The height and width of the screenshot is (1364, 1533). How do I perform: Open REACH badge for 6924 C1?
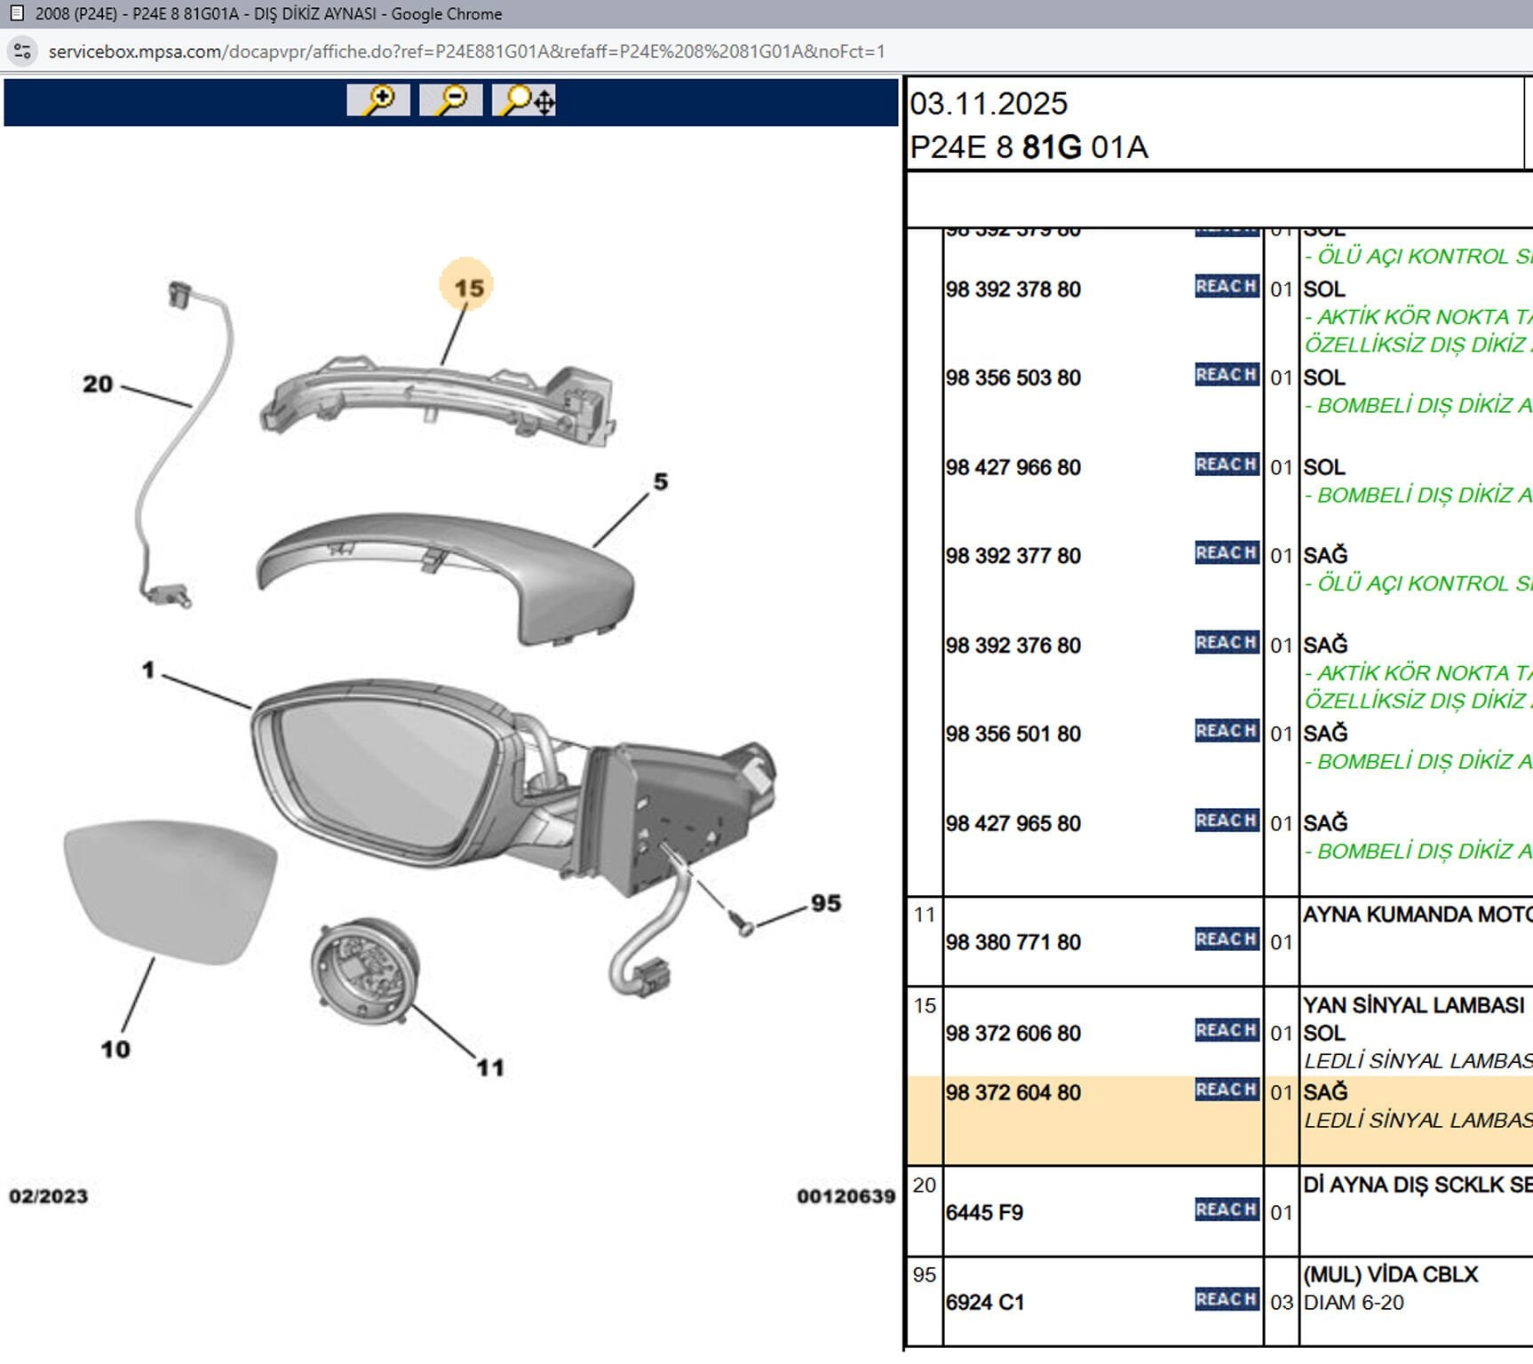pyautogui.click(x=1227, y=1299)
